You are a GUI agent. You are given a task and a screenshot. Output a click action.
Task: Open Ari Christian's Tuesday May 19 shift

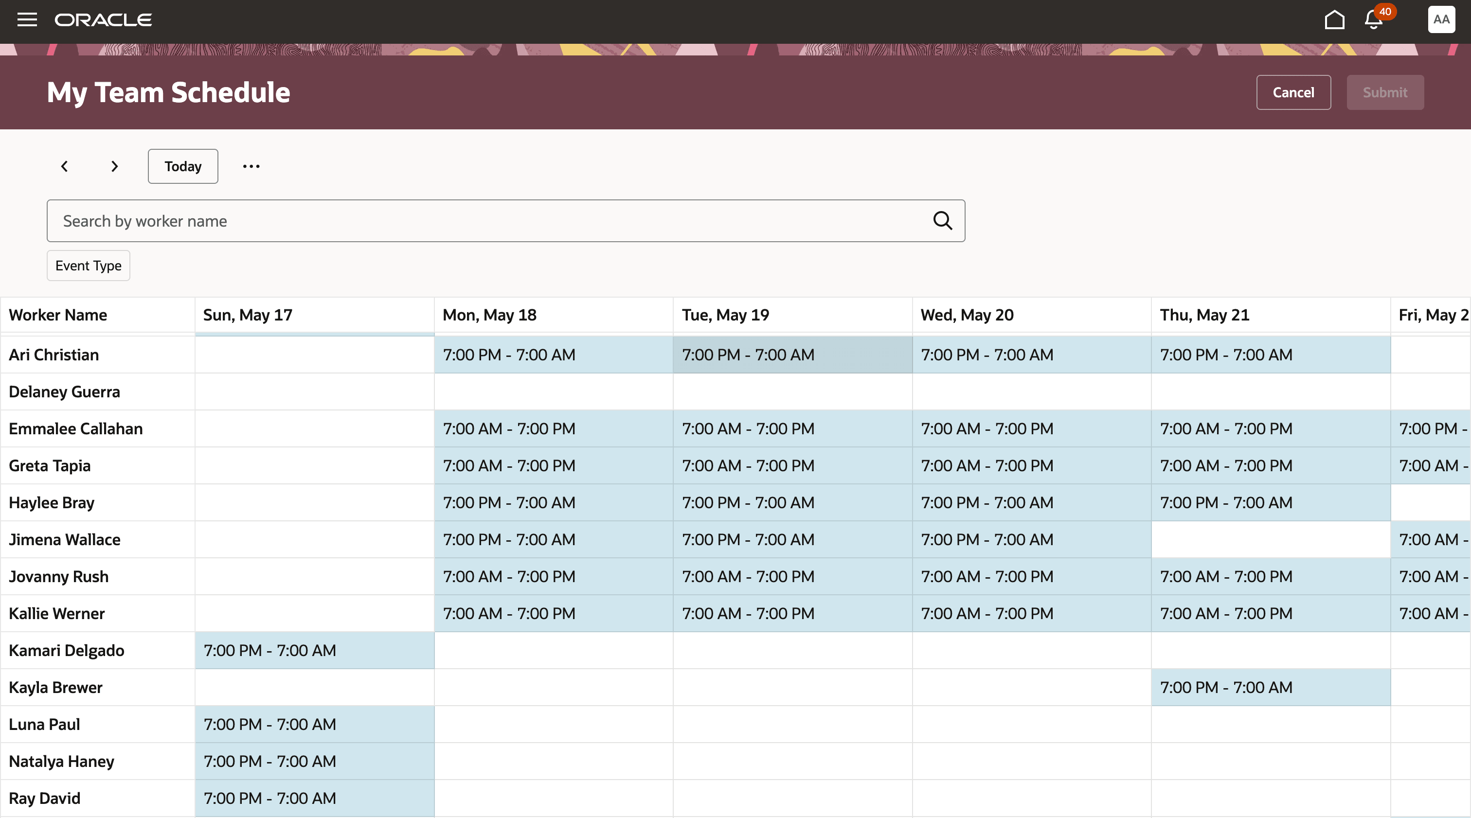pyautogui.click(x=792, y=355)
